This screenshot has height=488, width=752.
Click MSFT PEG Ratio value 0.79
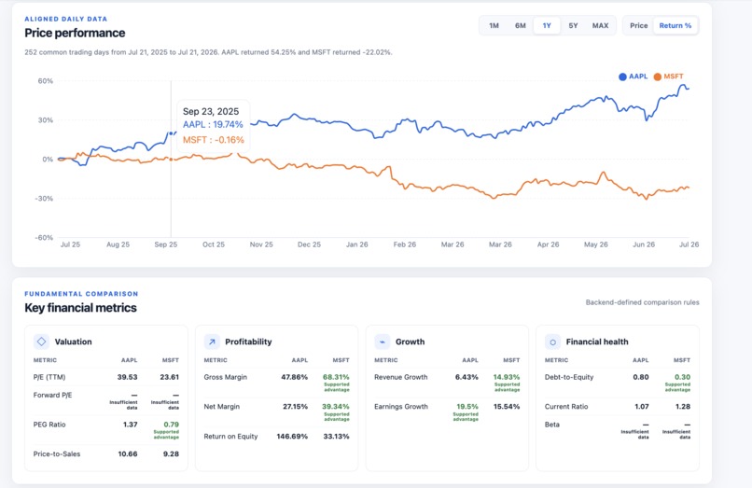pyautogui.click(x=172, y=425)
